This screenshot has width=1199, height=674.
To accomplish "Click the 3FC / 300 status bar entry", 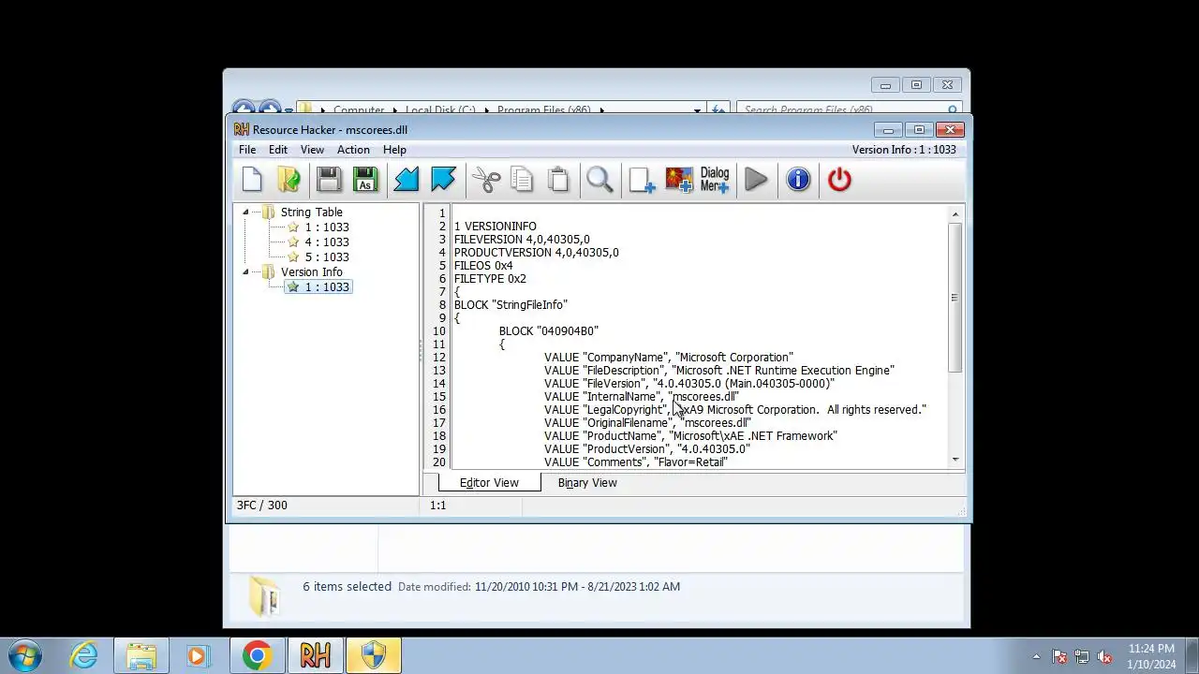I will coord(262,505).
